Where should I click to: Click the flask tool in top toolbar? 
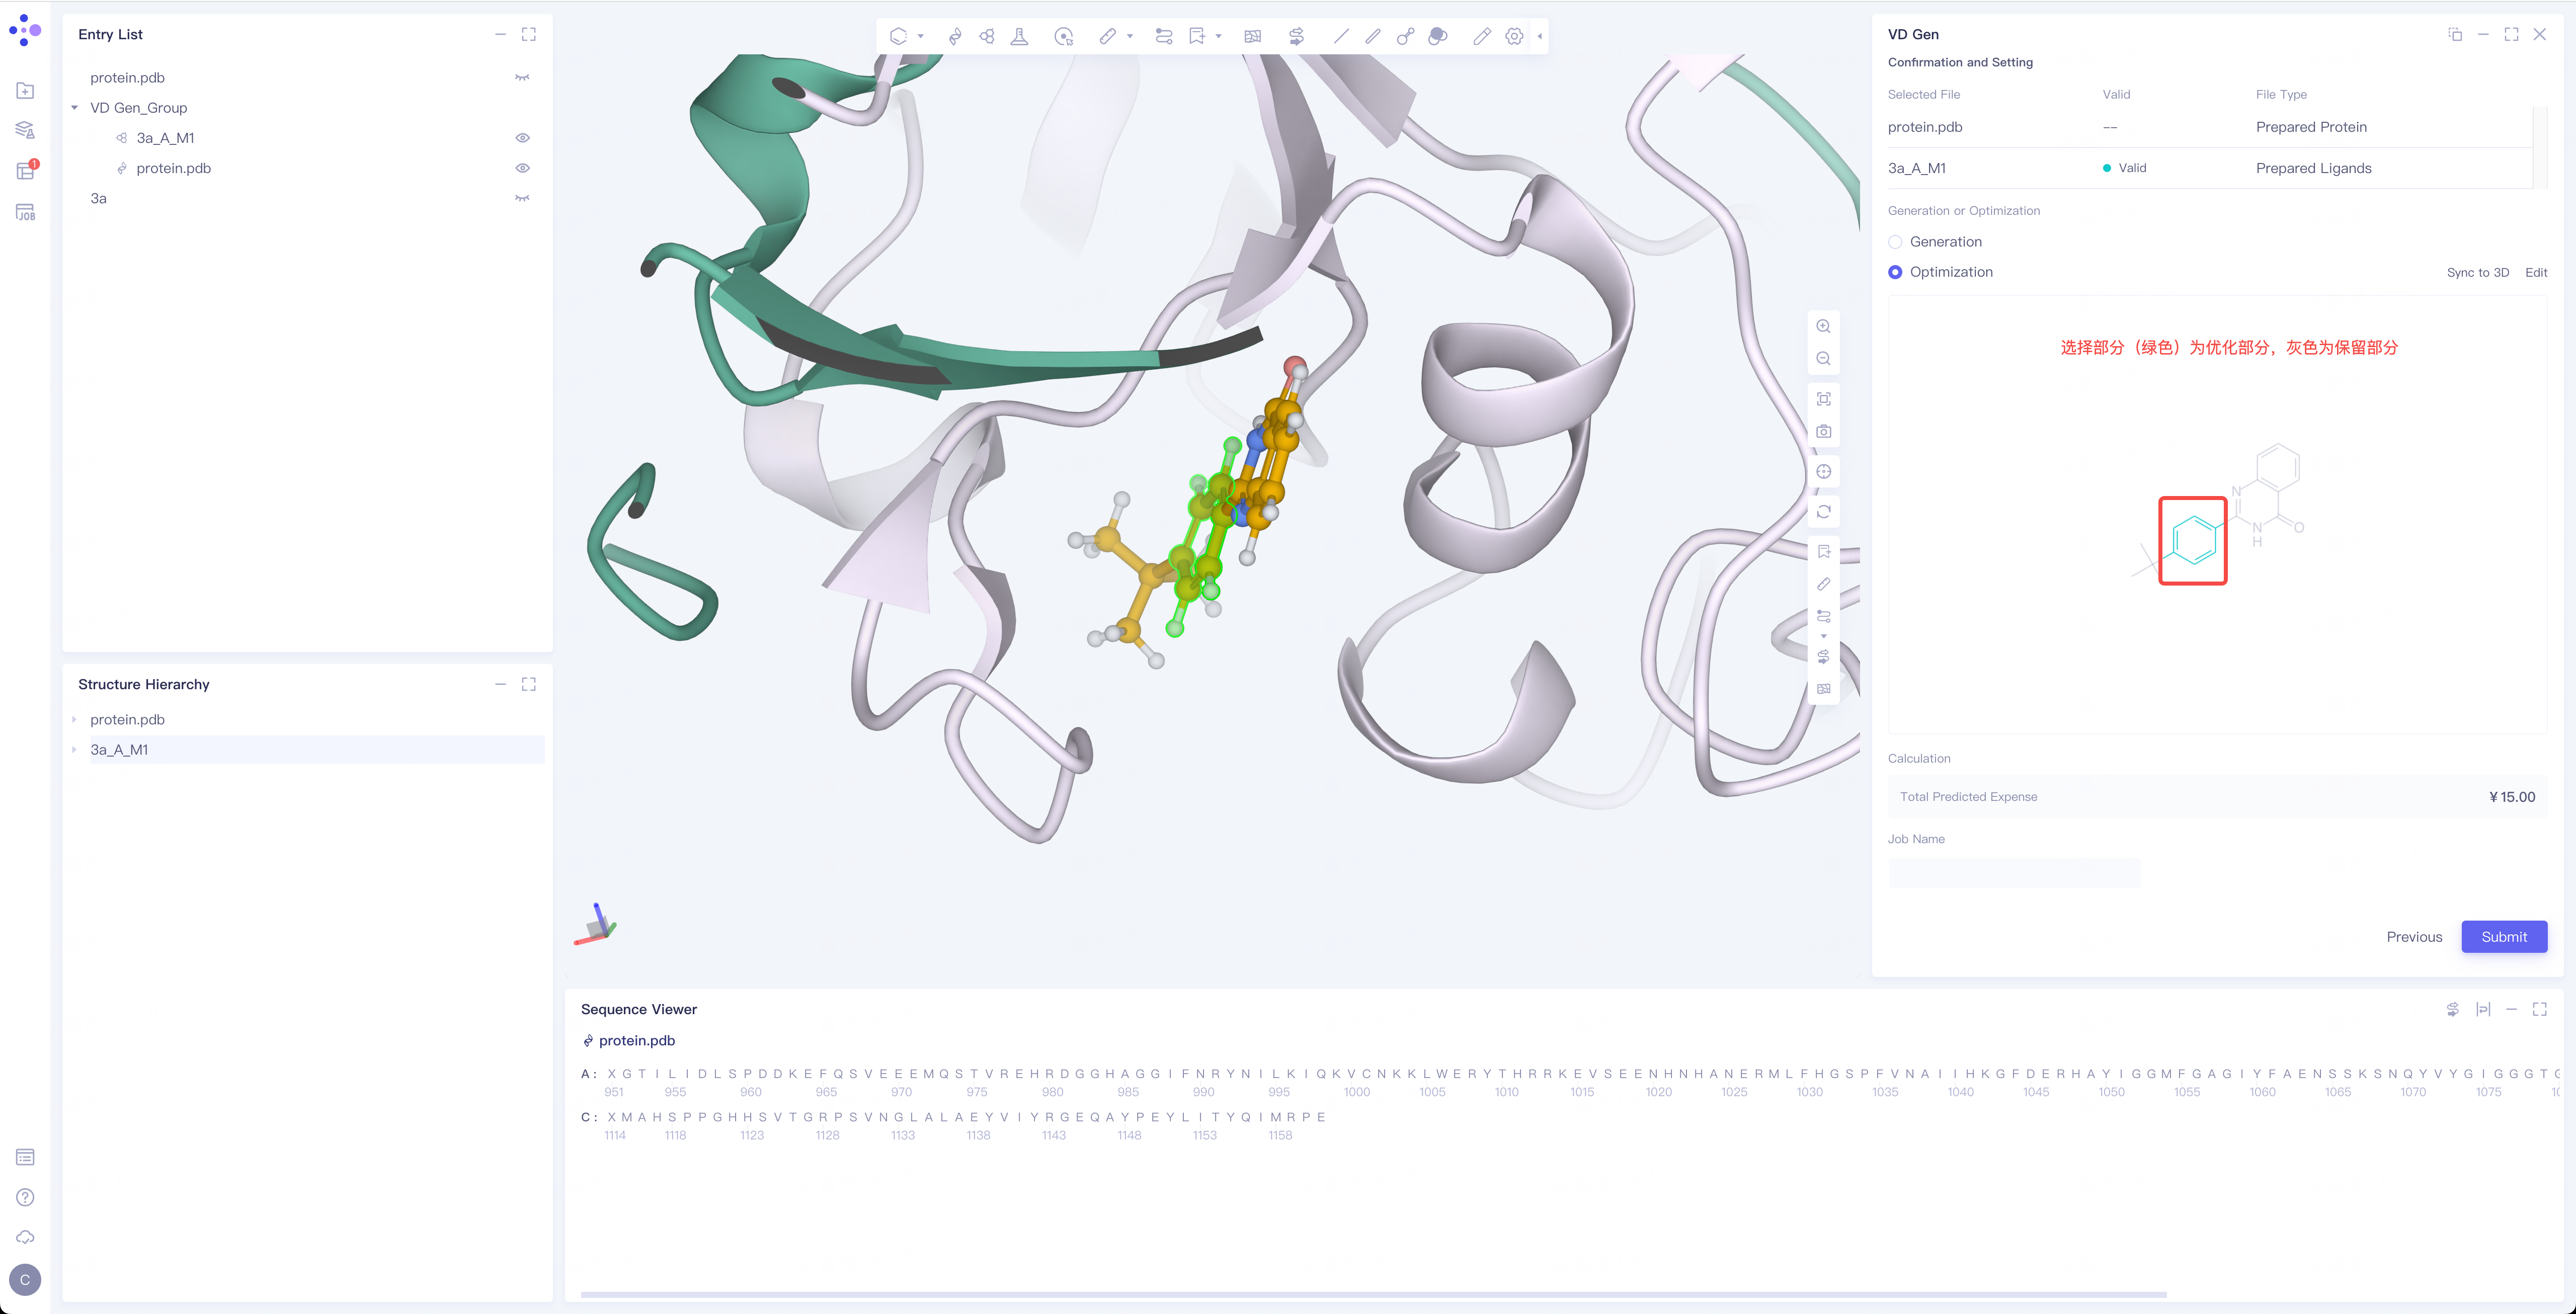point(1019,36)
